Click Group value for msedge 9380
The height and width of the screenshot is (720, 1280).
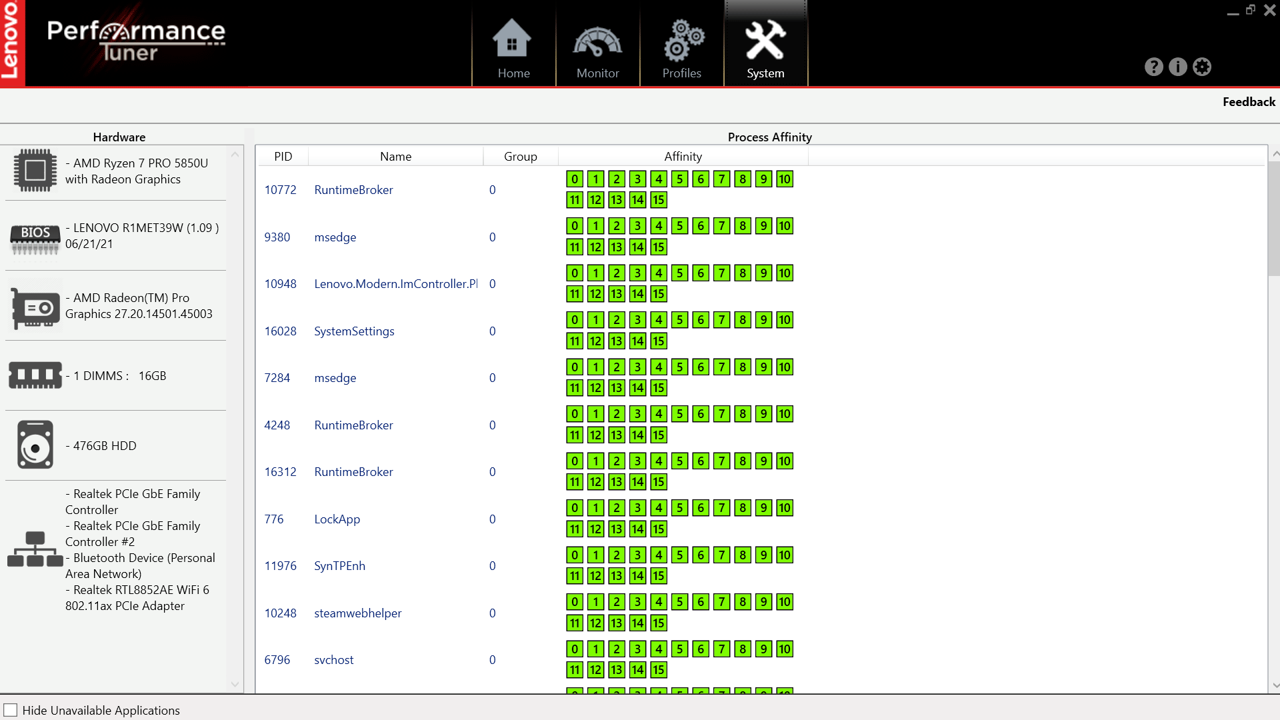492,237
